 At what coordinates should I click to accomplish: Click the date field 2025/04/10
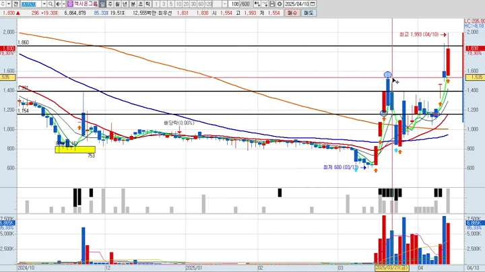pos(296,4)
